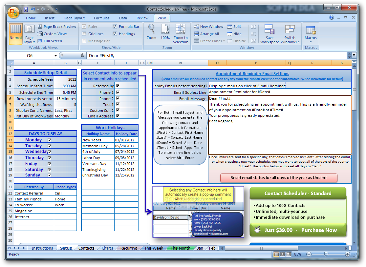Viewport: 366px width, 267px height.
Task: Switch to Normal workbook view
Action: point(16,34)
